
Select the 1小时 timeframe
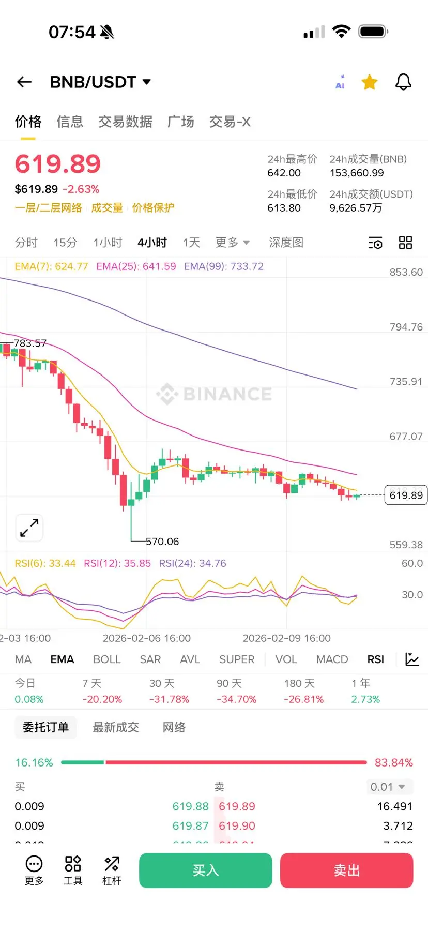[108, 243]
